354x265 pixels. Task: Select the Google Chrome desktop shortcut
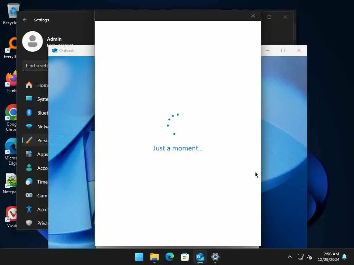coord(11,118)
